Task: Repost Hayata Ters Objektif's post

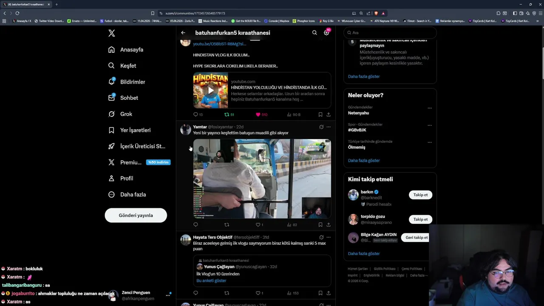Action: [x=227, y=293]
